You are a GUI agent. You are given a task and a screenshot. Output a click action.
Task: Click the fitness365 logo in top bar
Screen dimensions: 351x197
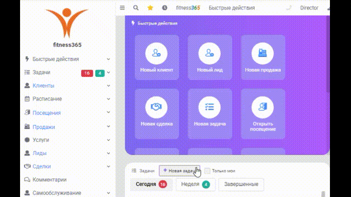[188, 8]
